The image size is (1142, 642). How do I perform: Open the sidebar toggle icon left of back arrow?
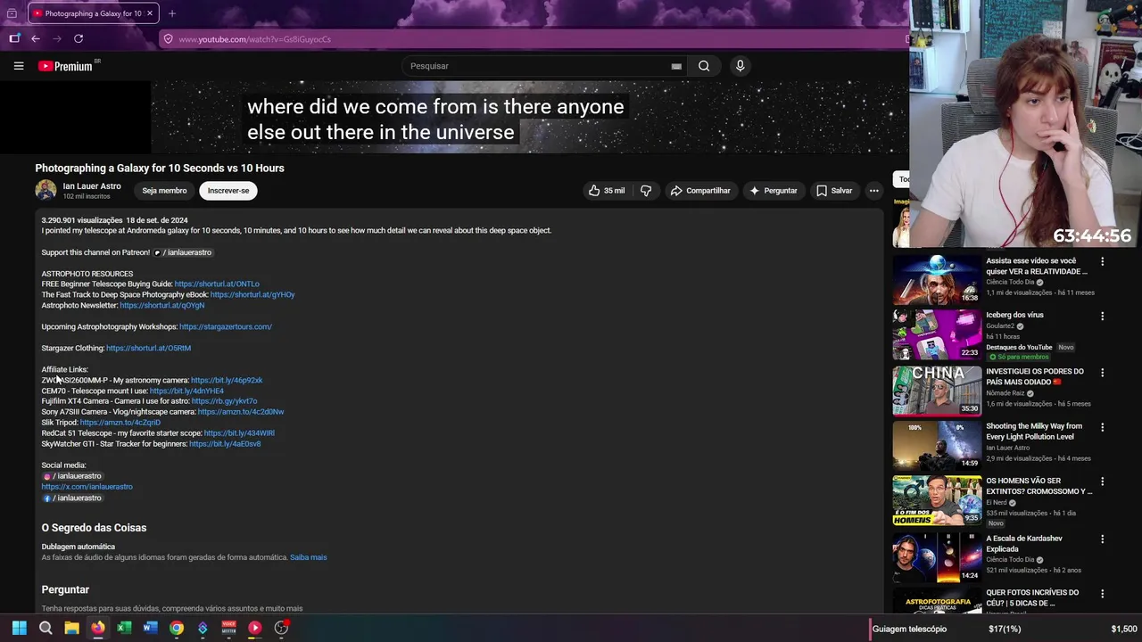(x=14, y=38)
